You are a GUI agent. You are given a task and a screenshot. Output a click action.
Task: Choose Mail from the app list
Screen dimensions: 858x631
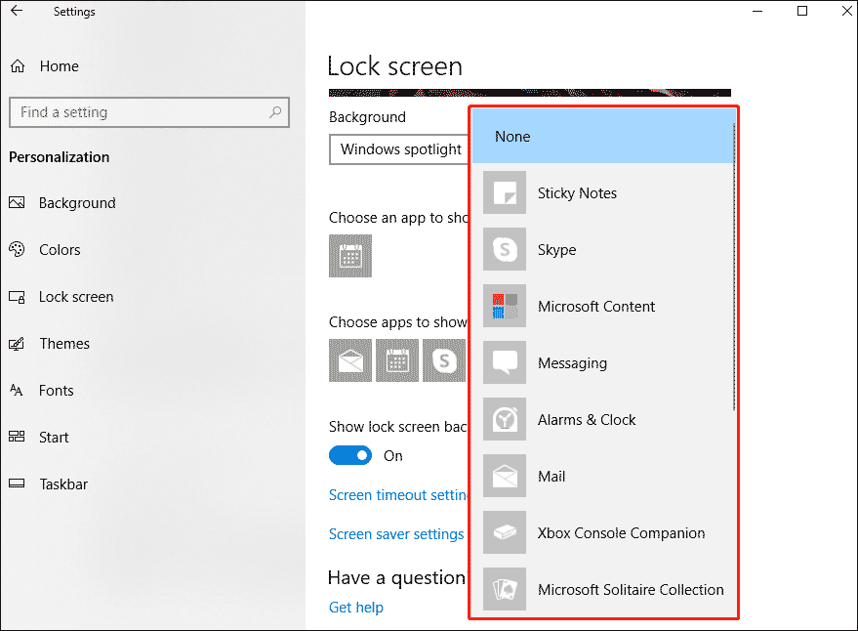[602, 477]
